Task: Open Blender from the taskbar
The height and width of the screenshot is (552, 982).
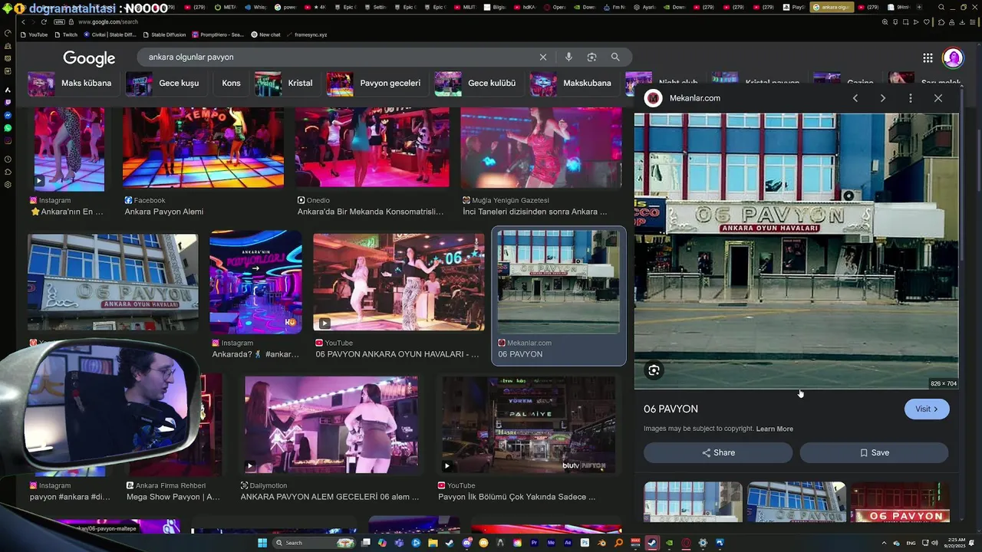Action: (x=602, y=543)
